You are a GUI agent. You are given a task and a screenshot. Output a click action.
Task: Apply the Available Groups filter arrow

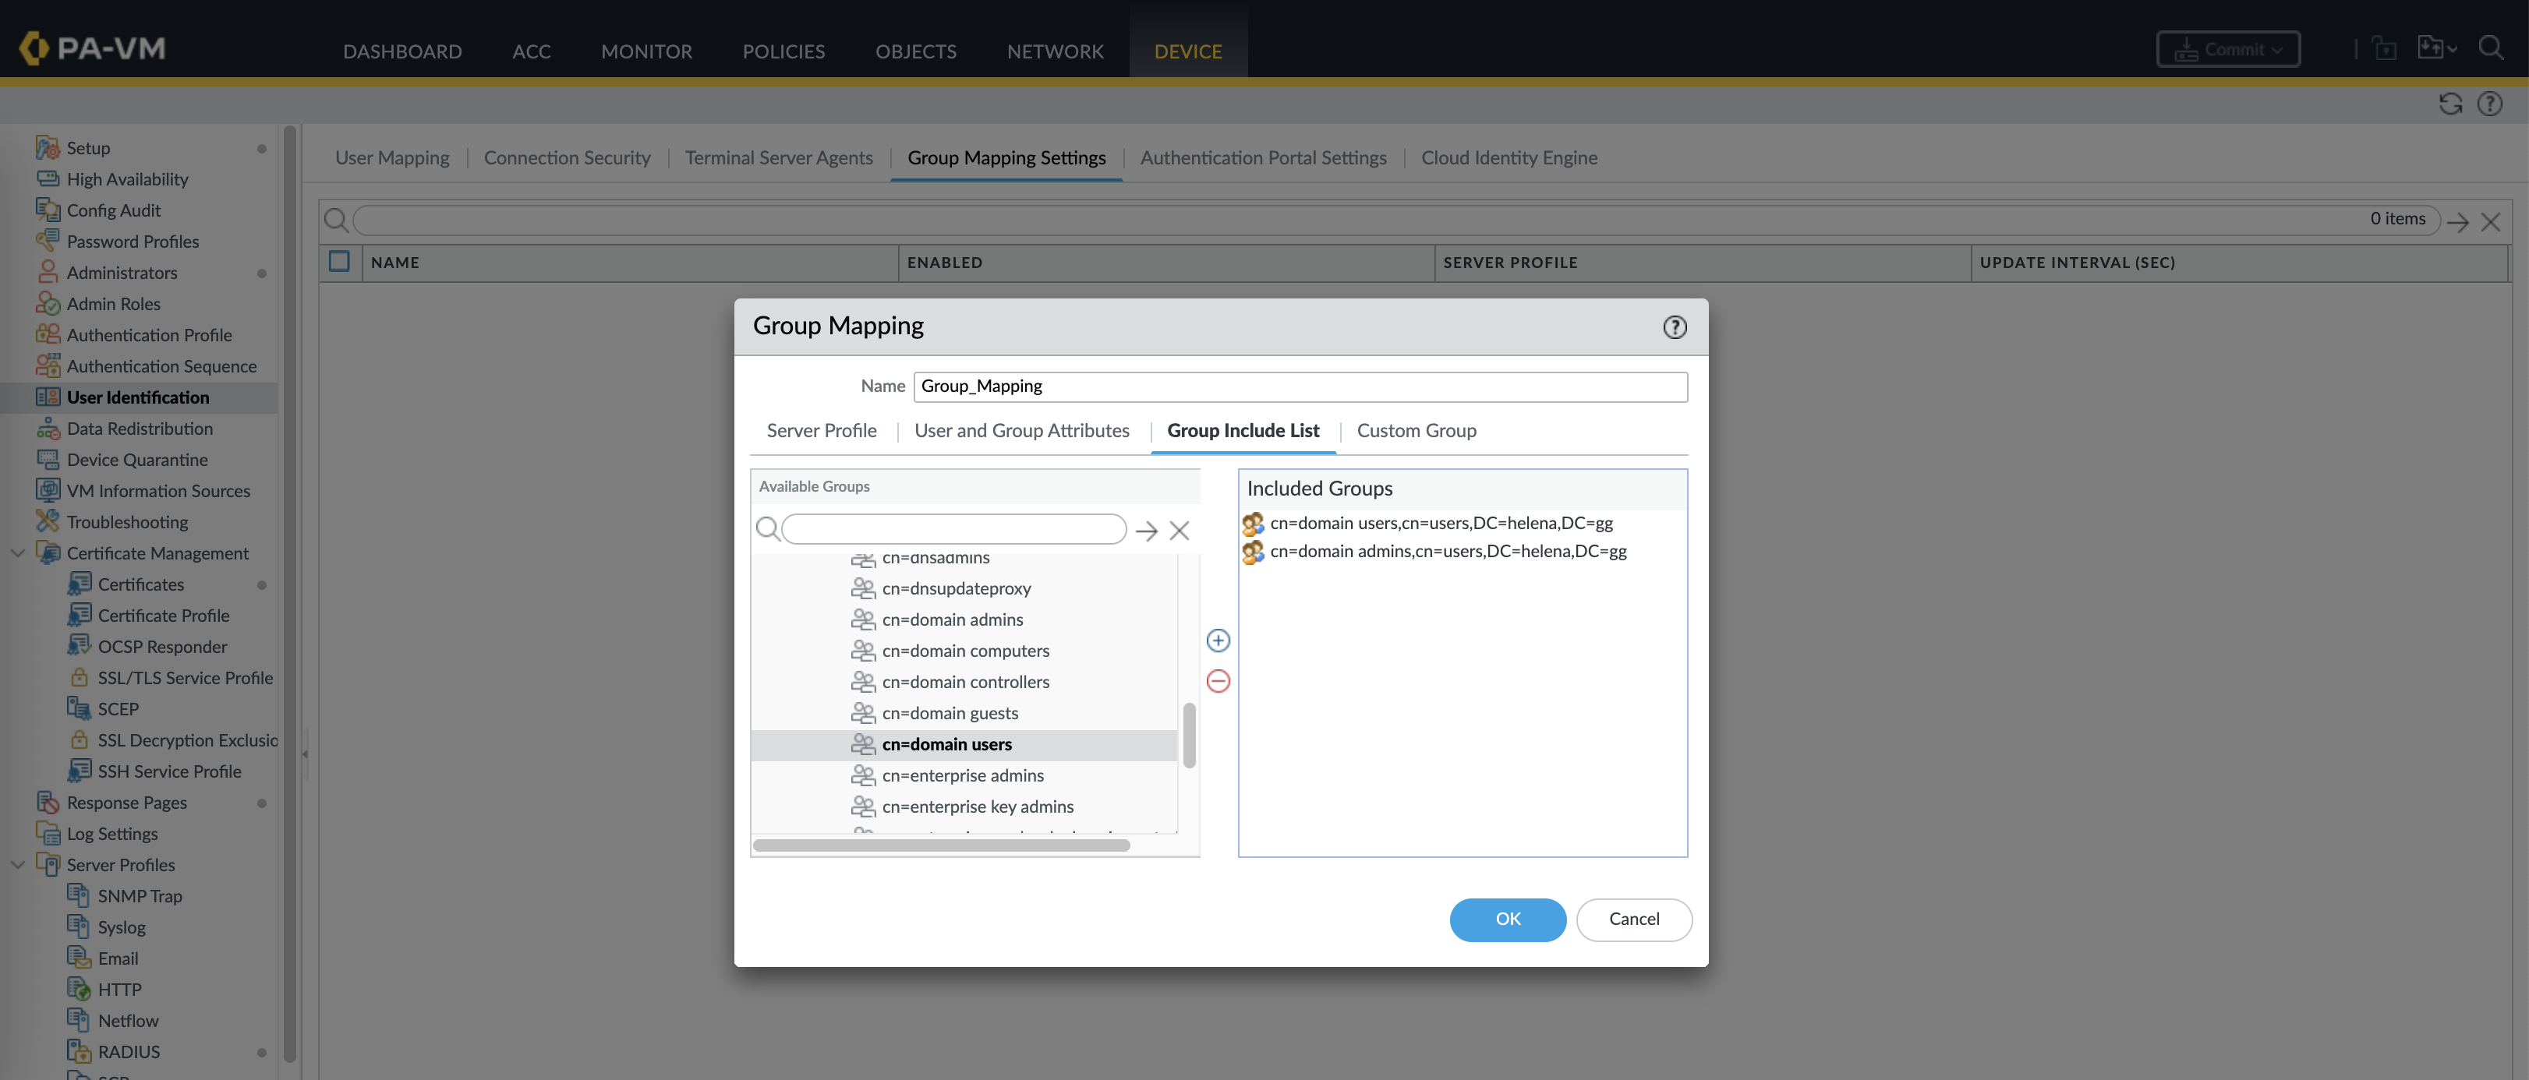coord(1146,531)
